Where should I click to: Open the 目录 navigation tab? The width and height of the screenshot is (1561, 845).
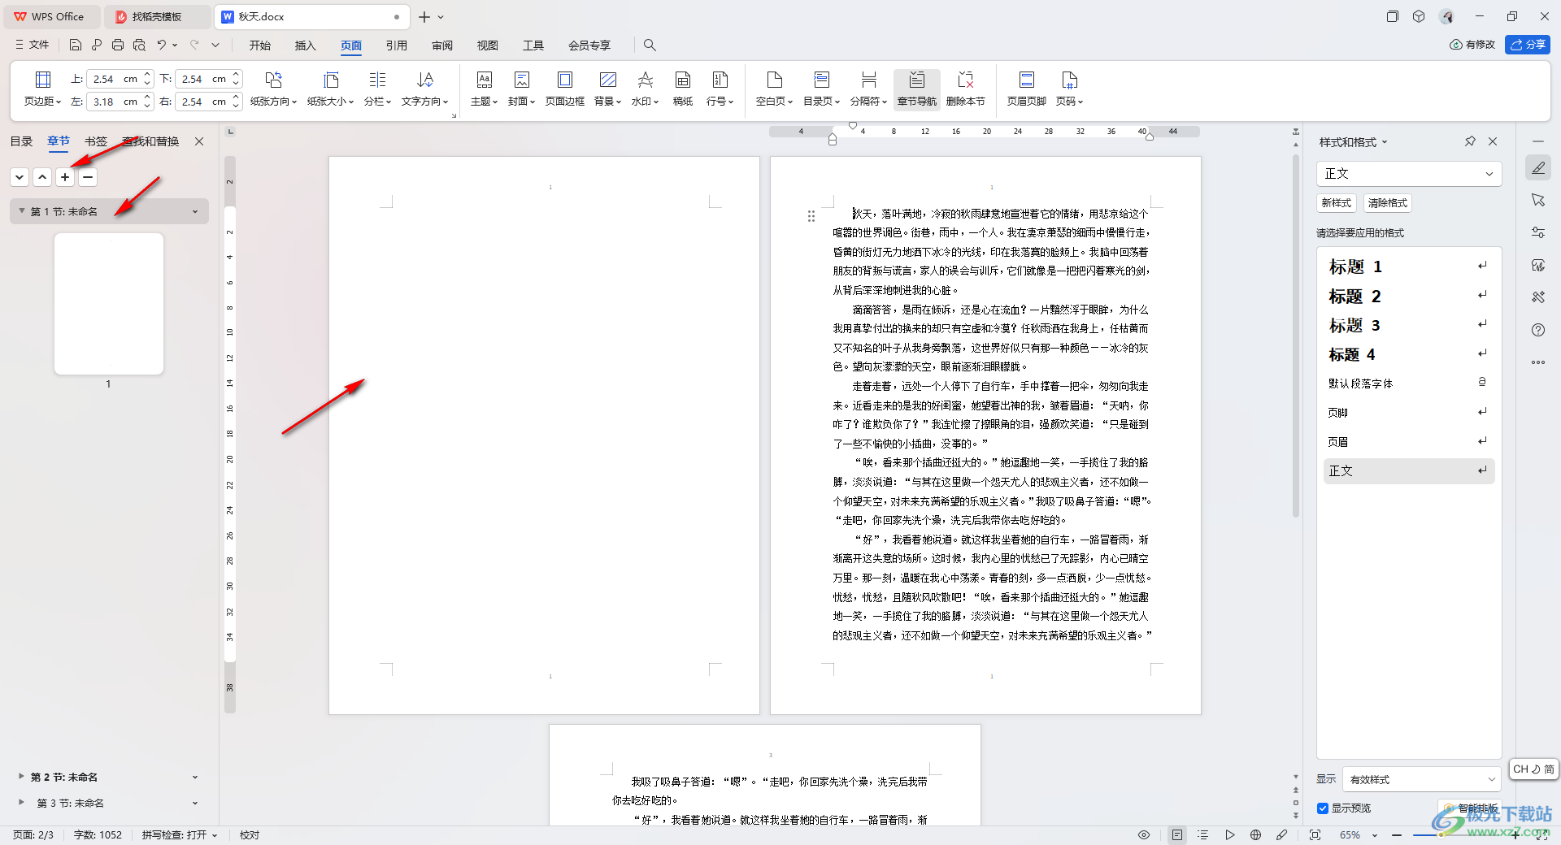21,141
